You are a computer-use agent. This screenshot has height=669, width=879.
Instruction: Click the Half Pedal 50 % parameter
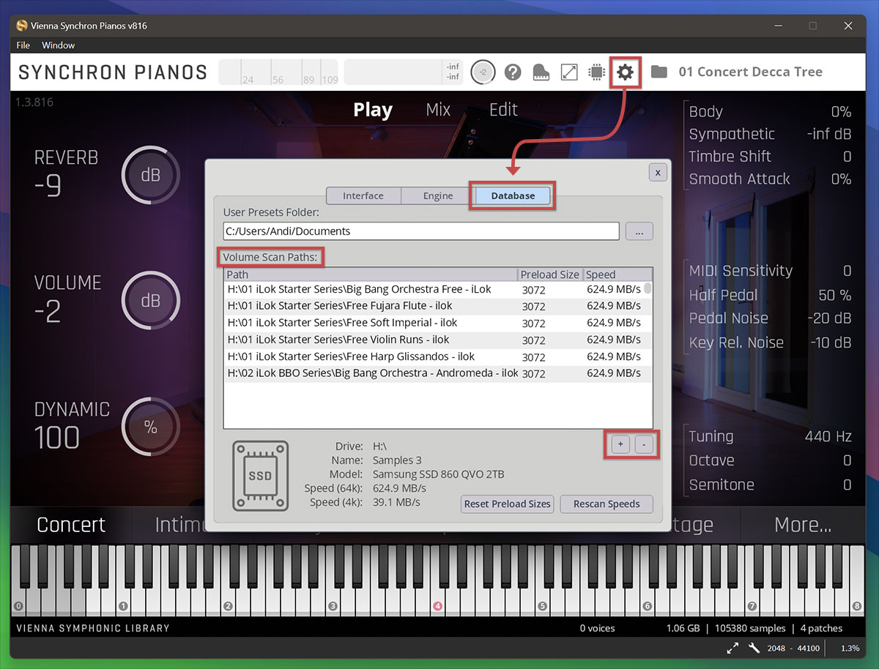coord(770,295)
